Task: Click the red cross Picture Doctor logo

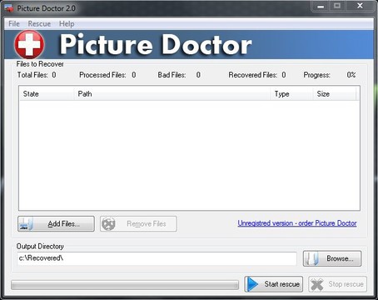Action: tap(29, 44)
